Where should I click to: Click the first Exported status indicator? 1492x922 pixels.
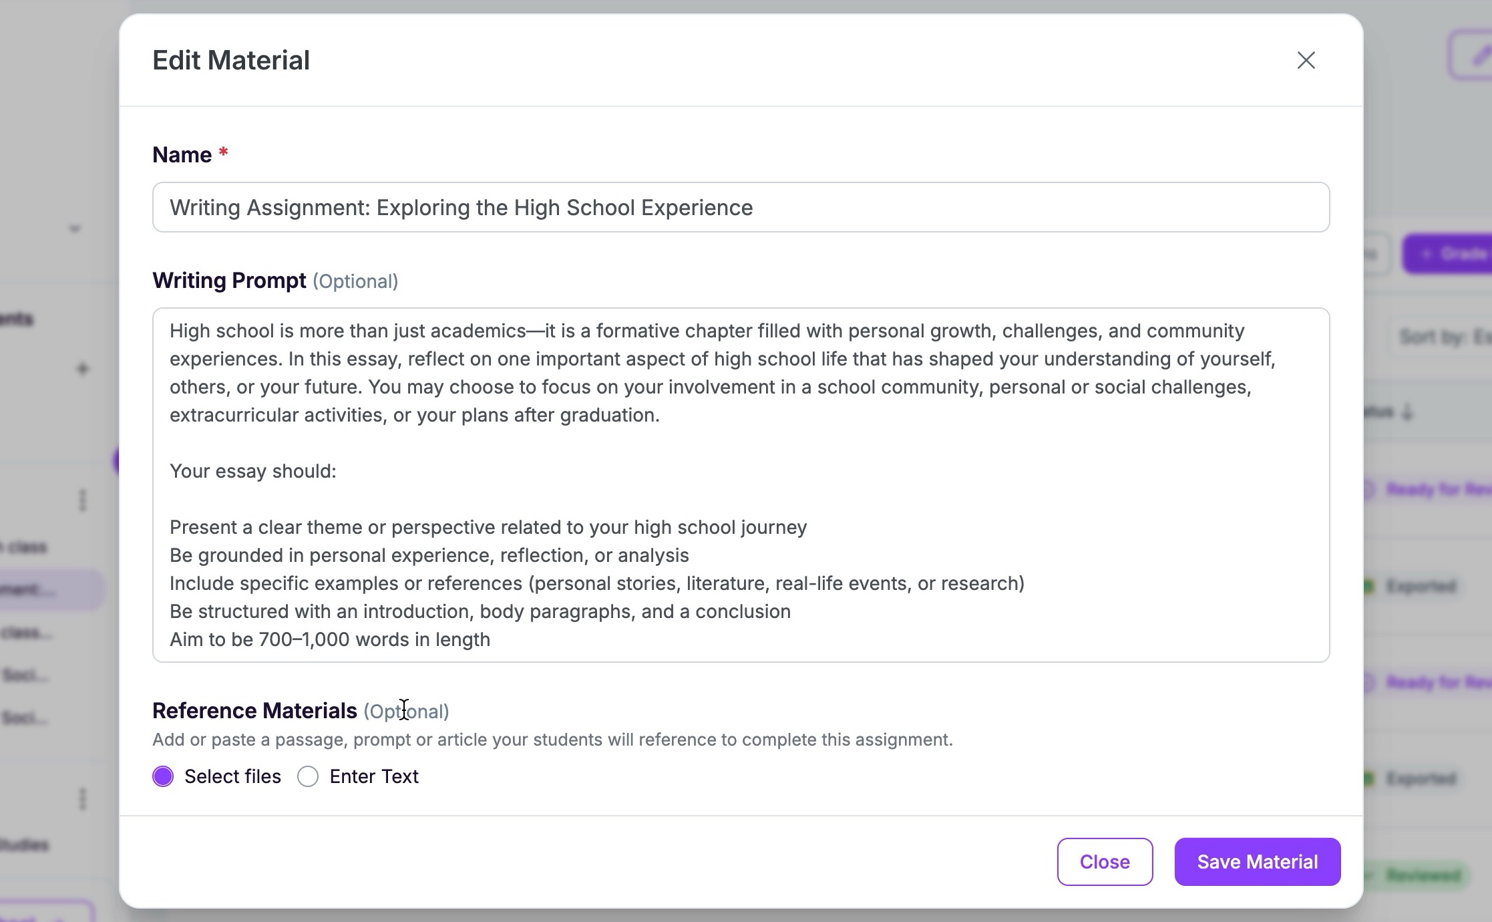click(x=1368, y=587)
